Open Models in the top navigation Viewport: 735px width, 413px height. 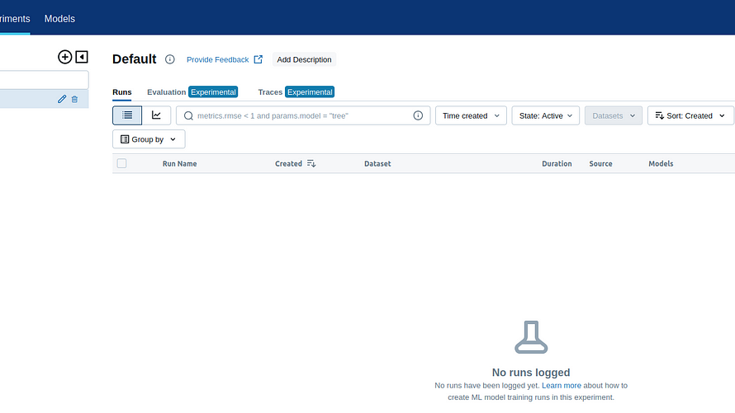point(59,18)
